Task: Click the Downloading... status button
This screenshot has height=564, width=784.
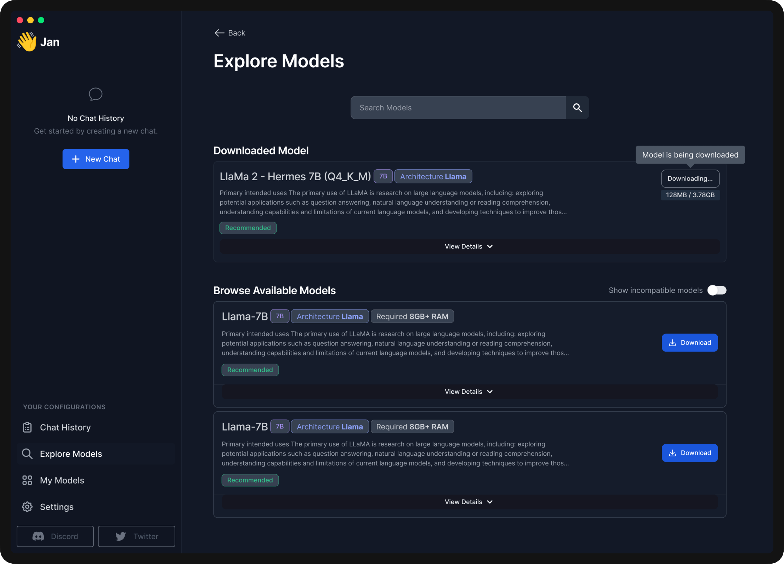Action: (x=690, y=178)
